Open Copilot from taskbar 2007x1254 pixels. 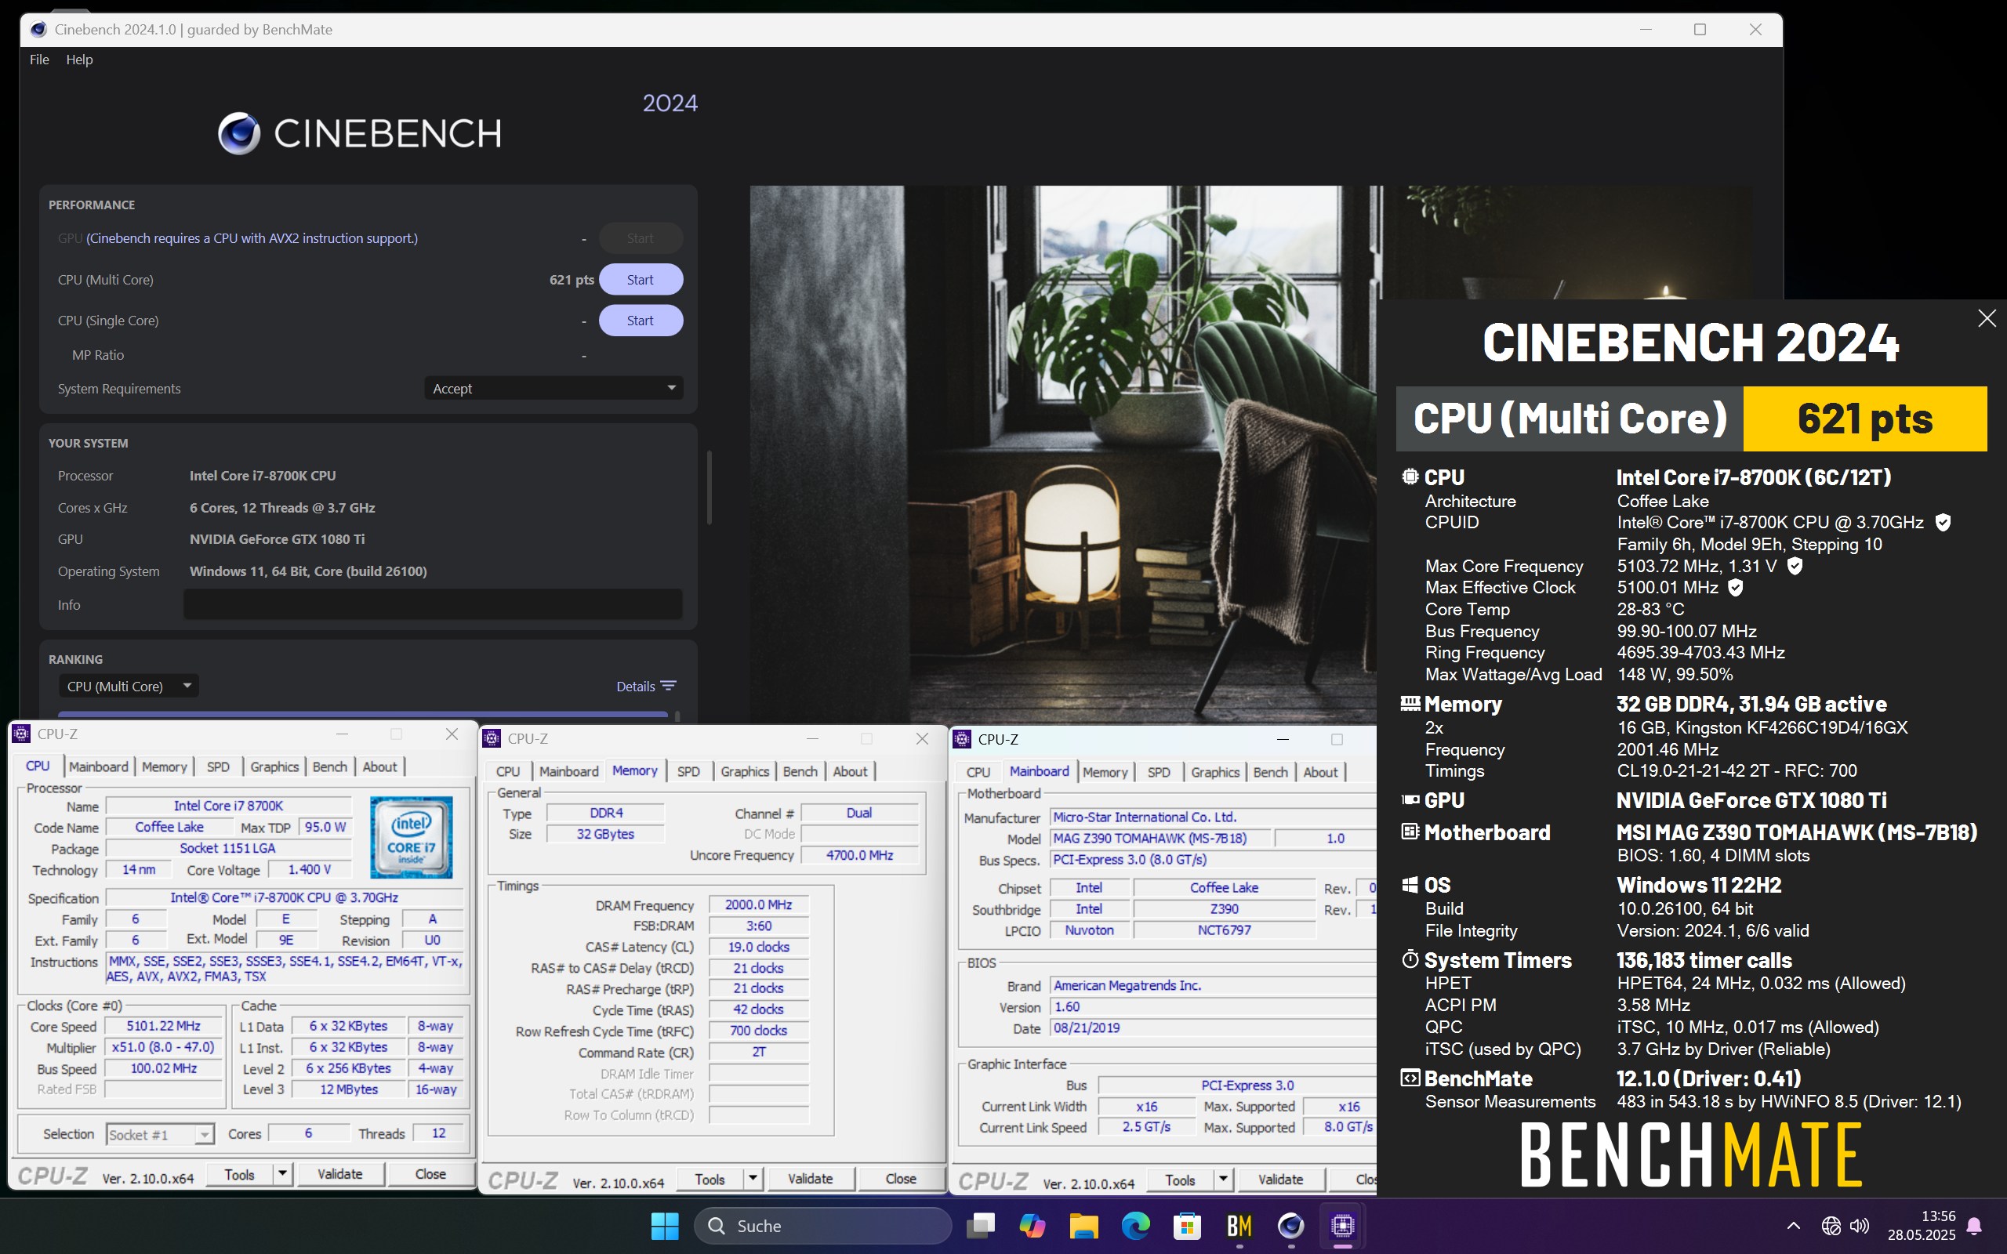[x=1032, y=1225]
